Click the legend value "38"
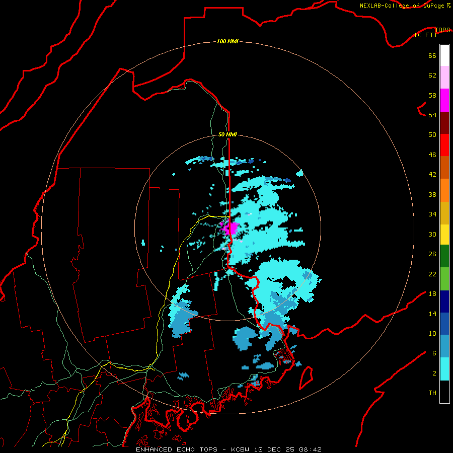The width and height of the screenshot is (453, 453). point(432,195)
